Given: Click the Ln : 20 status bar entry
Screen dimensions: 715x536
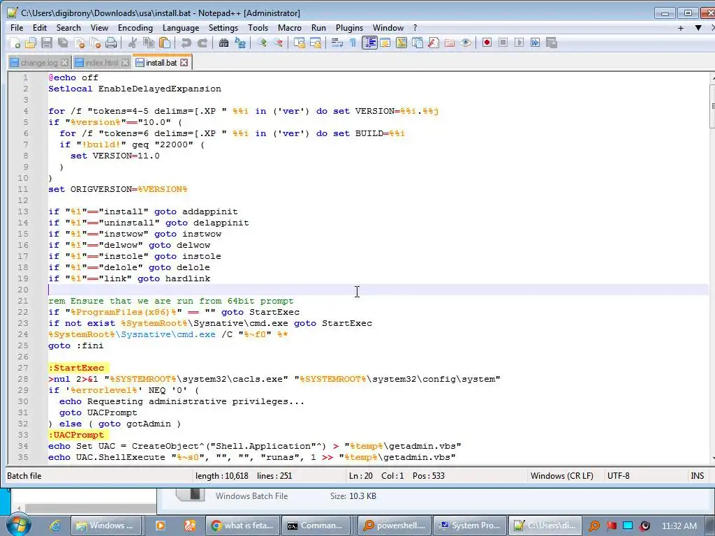Looking at the screenshot, I should (361, 476).
